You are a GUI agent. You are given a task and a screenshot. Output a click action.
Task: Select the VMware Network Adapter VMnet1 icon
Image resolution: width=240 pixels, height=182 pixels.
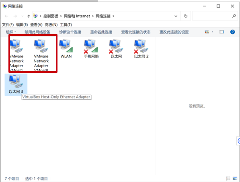point(16,46)
